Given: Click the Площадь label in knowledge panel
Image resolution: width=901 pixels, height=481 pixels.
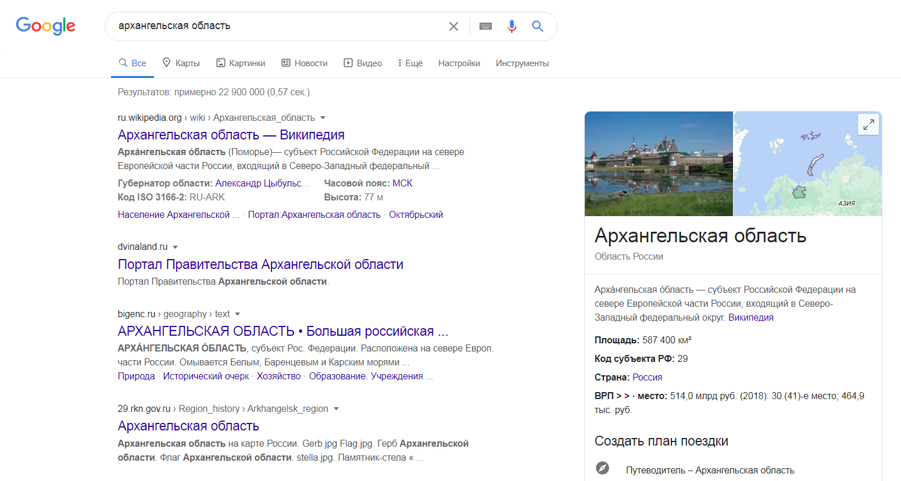Looking at the screenshot, I should click(x=617, y=340).
